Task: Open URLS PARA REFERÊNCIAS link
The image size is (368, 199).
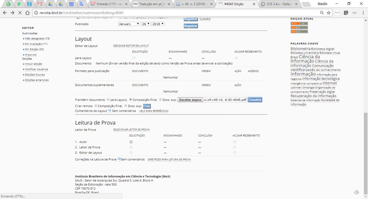Action: (154, 111)
